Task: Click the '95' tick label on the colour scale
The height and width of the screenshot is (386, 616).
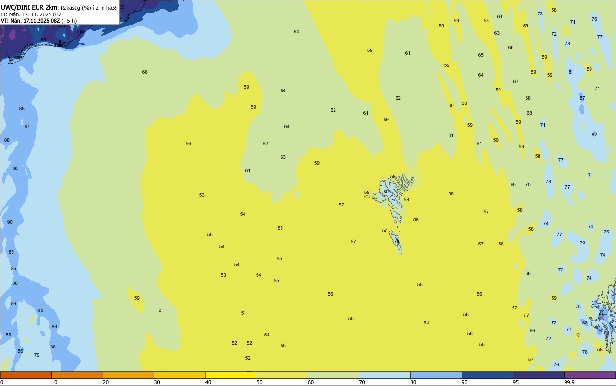Action: 516,382
